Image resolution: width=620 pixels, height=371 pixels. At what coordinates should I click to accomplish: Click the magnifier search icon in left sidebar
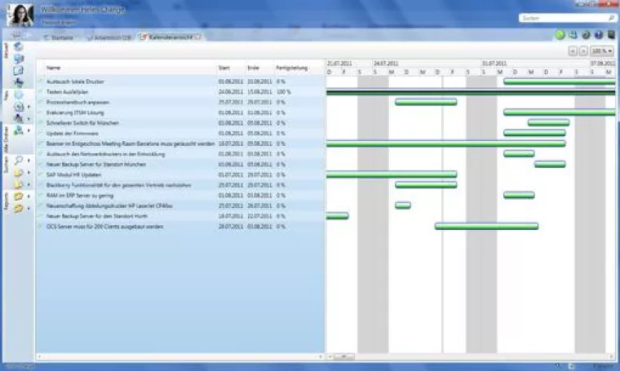18,160
